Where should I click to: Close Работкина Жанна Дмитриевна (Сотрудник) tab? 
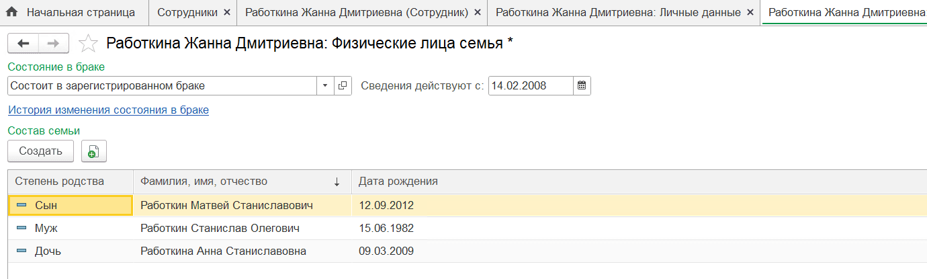coord(477,12)
